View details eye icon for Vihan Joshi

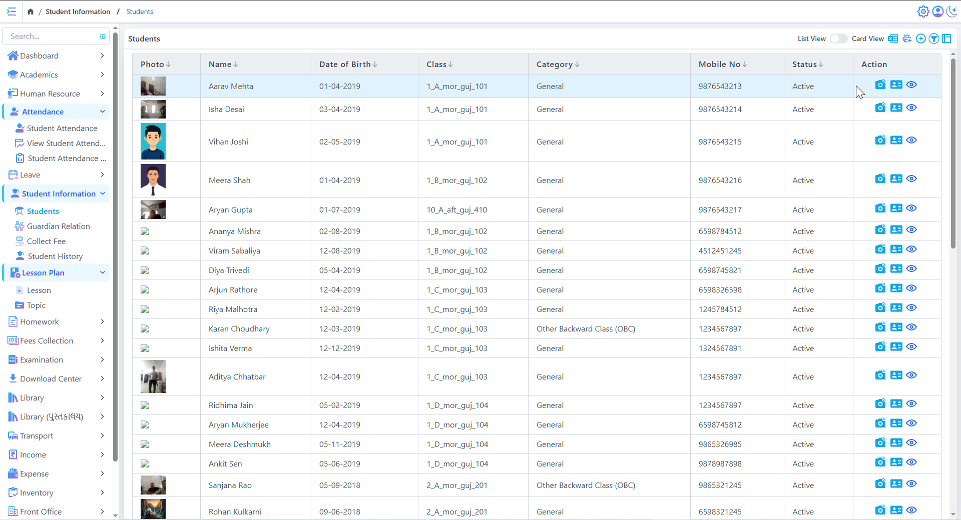(x=911, y=140)
